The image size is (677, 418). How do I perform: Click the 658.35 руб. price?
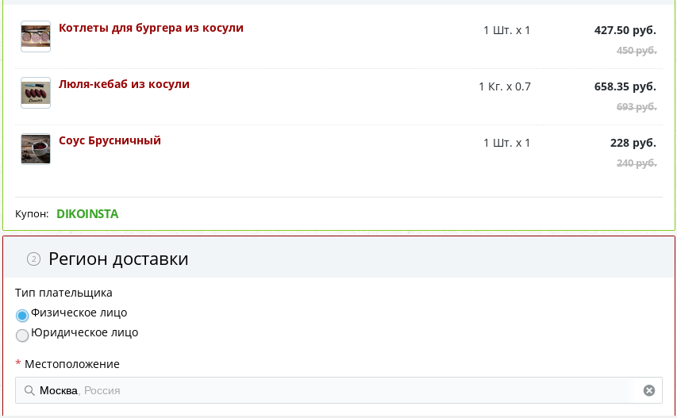(x=625, y=86)
